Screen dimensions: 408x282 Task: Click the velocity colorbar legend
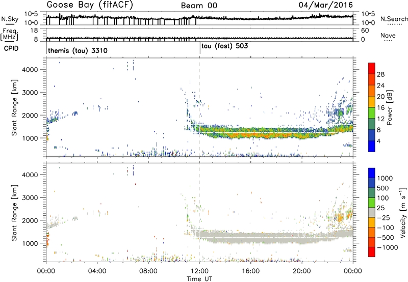(x=372, y=212)
